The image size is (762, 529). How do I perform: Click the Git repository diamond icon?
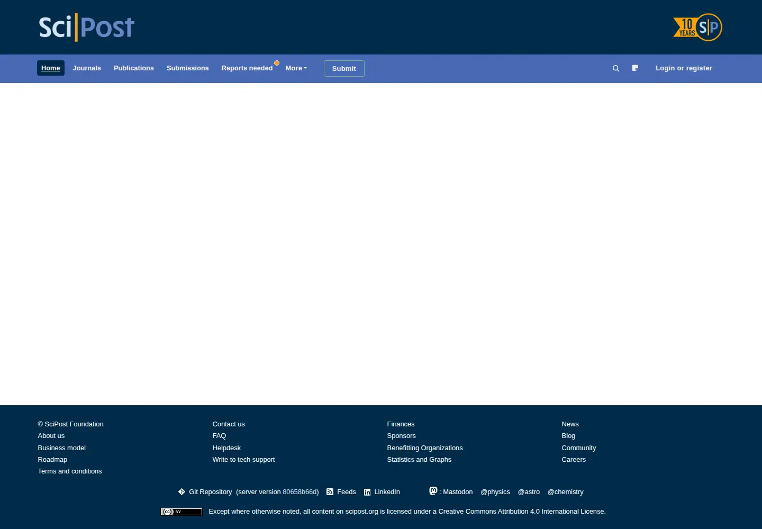182,491
